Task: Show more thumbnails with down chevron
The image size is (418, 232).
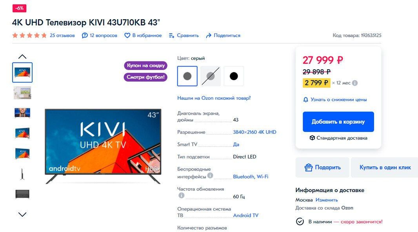Action: pos(22,214)
